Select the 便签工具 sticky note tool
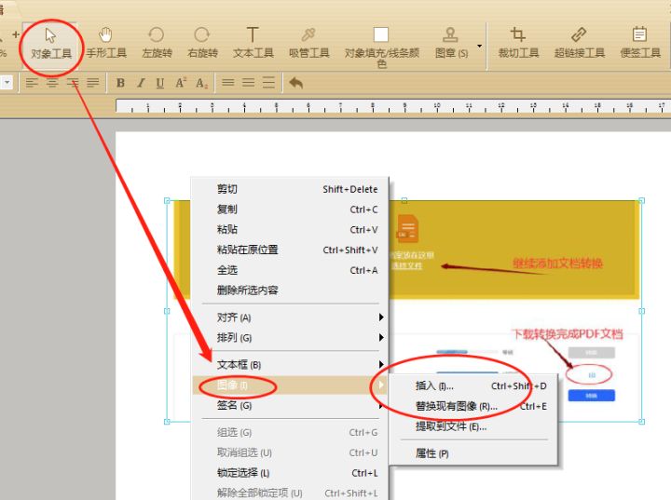The height and width of the screenshot is (500, 671). click(x=639, y=43)
